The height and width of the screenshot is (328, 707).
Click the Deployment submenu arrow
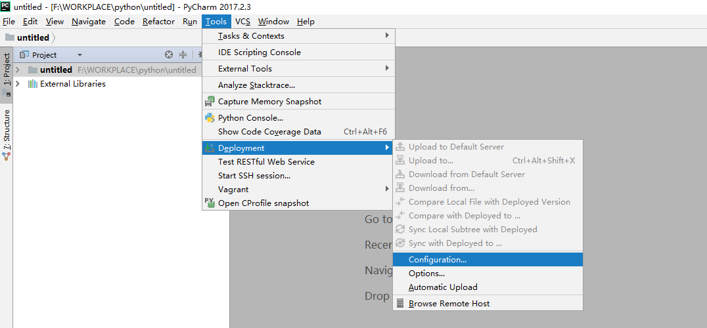pos(387,148)
